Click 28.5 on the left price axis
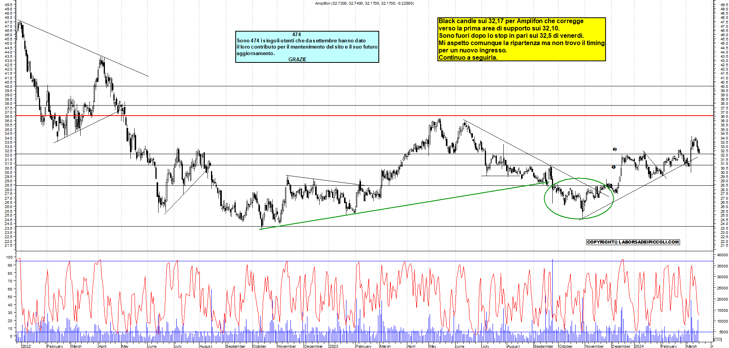The width and height of the screenshot is (729, 348). tap(9, 185)
